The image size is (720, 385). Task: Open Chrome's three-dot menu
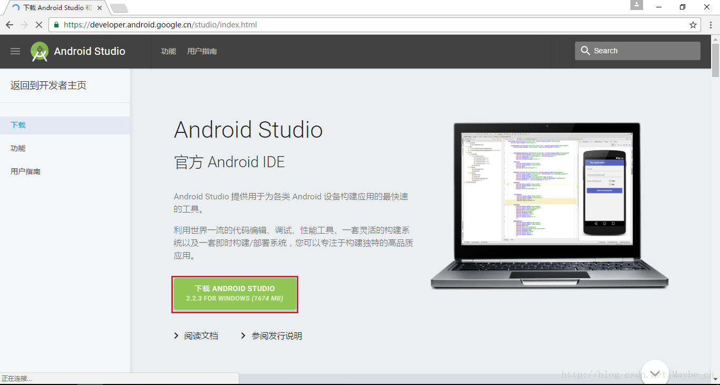coord(710,25)
